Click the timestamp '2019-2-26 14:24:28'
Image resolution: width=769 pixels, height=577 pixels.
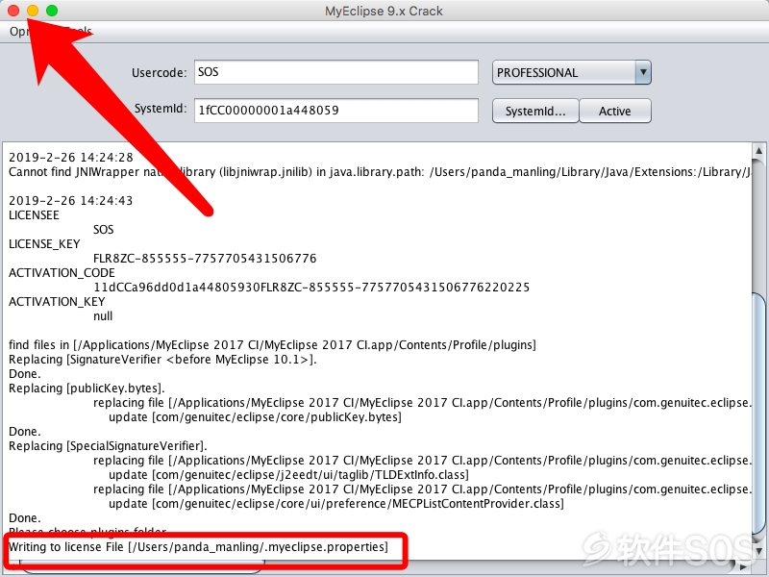pyautogui.click(x=70, y=158)
